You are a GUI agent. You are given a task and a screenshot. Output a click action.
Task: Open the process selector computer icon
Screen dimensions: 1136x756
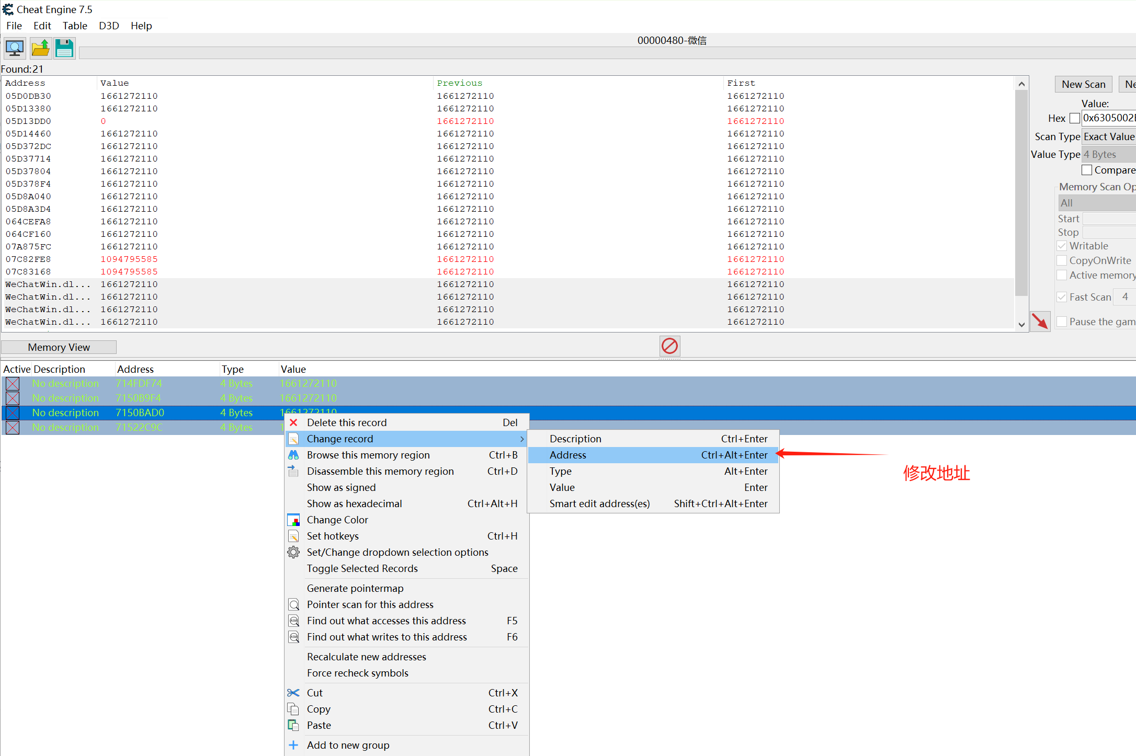click(x=15, y=49)
